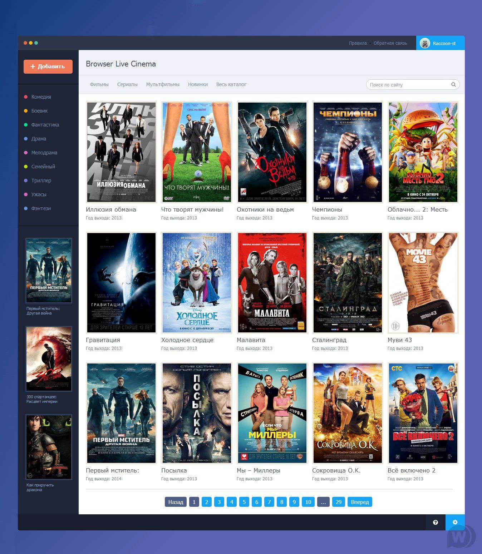482x554 pixels.
Task: Open the Муви 43 poster
Action: click(x=423, y=283)
